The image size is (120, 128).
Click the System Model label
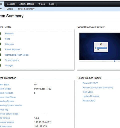[5, 89]
